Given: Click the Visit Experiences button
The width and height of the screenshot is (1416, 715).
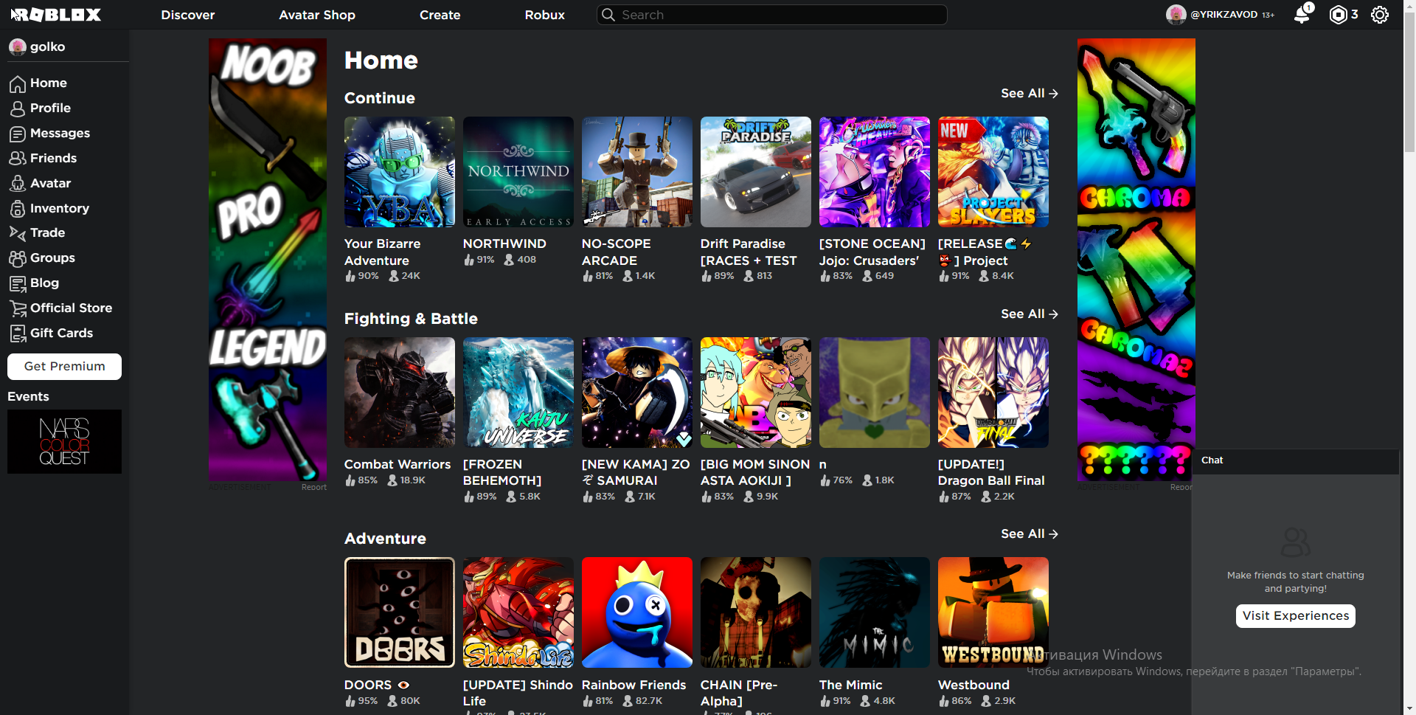Looking at the screenshot, I should [1295, 616].
